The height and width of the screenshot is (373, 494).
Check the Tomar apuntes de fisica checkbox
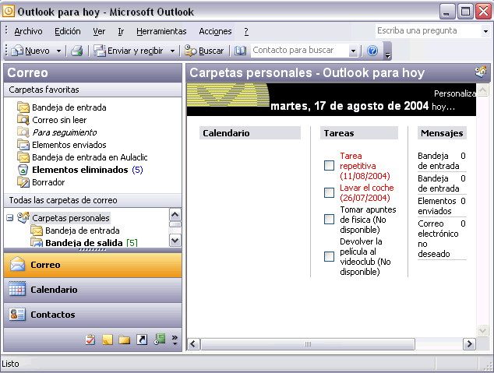point(330,220)
